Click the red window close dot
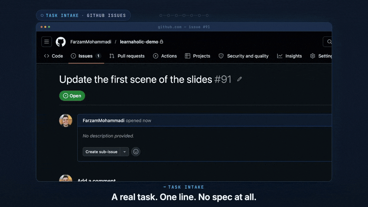Viewport: 368px width, 207px height. (42, 27)
